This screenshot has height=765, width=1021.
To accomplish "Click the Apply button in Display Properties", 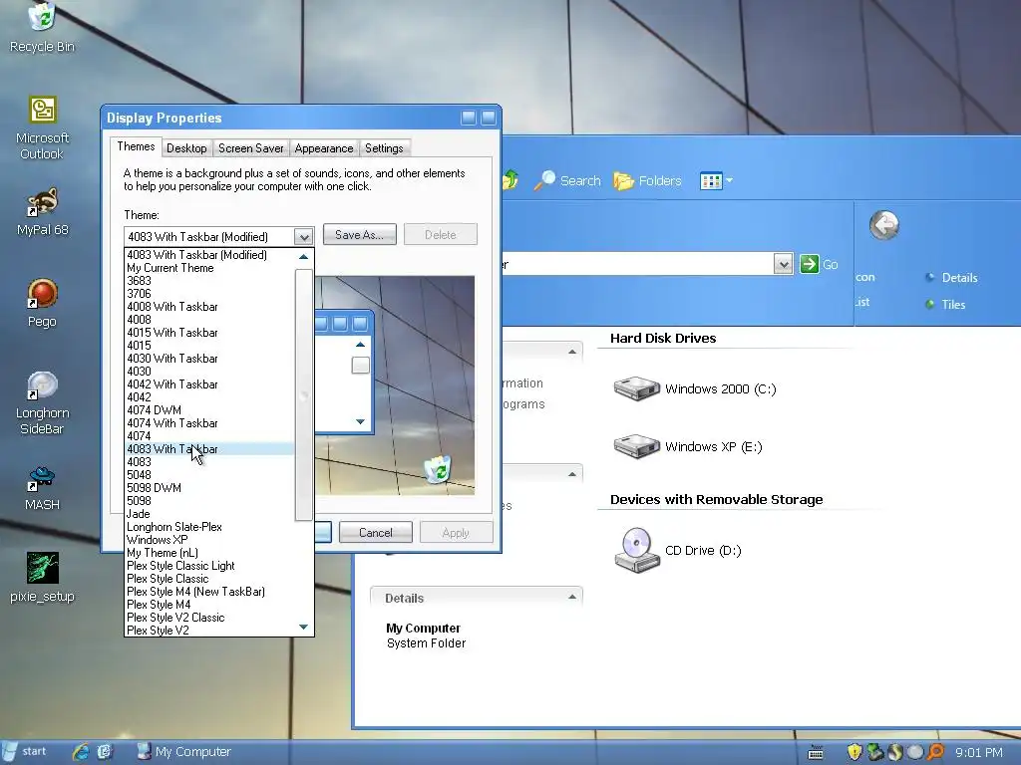I will coord(456,532).
